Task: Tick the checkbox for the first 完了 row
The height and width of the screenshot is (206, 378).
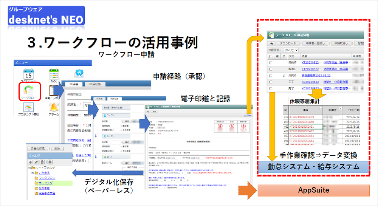Action: point(271,82)
